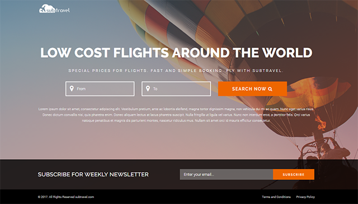Click the magnifier icon on Search Now

tap(270, 89)
